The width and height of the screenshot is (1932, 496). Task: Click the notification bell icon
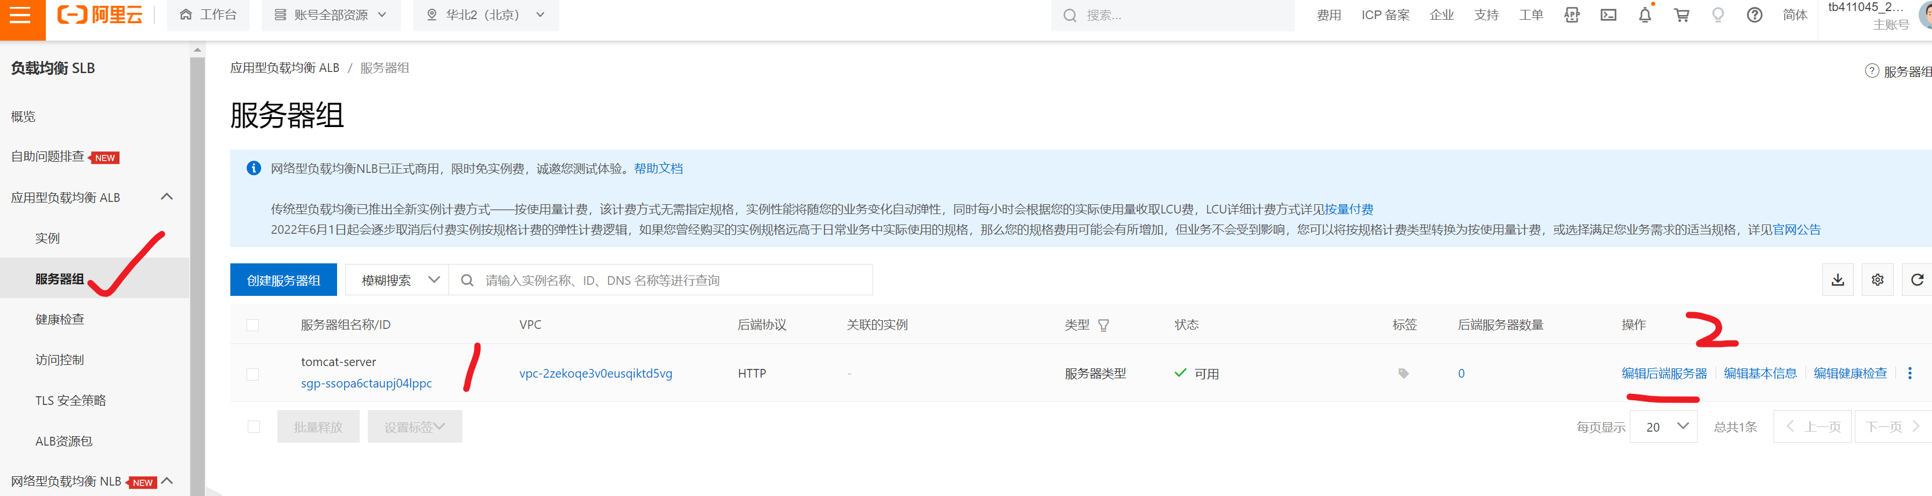1645,15
